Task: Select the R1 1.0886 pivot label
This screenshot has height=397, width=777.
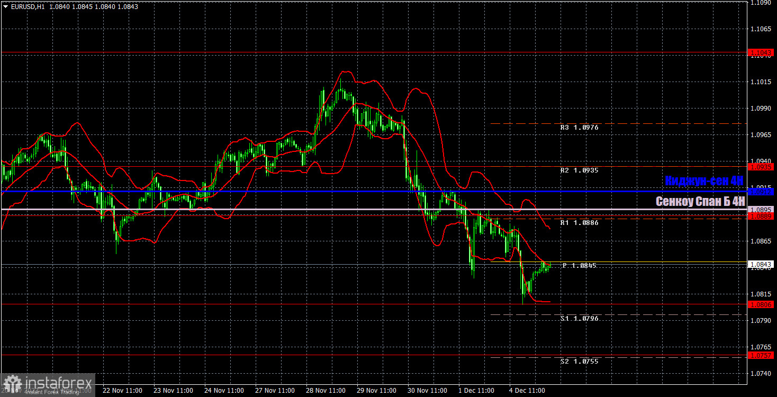Action: (580, 223)
